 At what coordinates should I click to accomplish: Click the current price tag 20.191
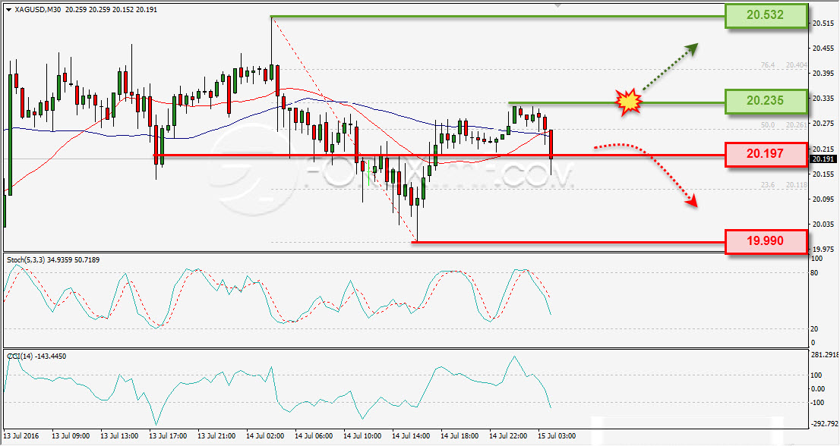pyautogui.click(x=823, y=159)
